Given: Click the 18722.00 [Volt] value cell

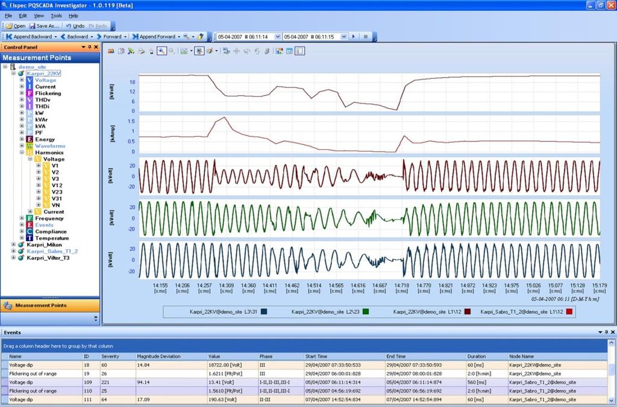Looking at the screenshot, I should [232, 365].
